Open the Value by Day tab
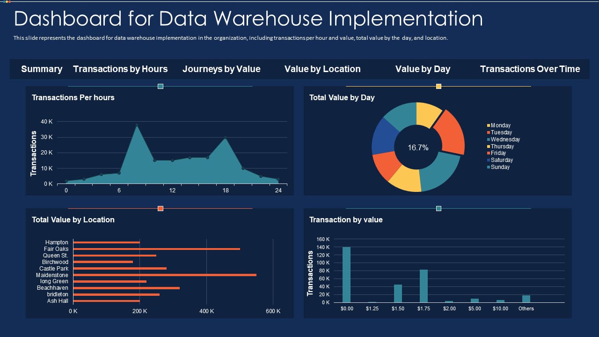The height and width of the screenshot is (337, 599). (423, 69)
